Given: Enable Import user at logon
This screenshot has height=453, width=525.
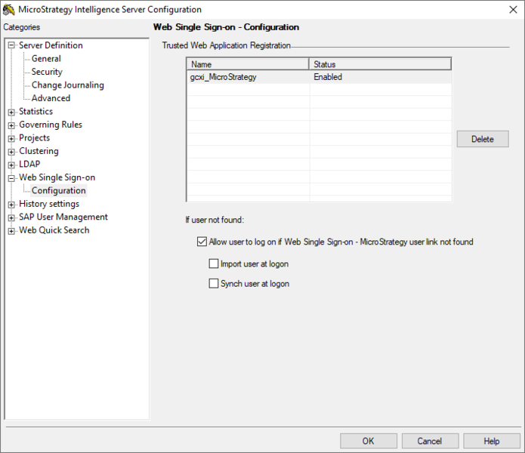Looking at the screenshot, I should (x=214, y=264).
